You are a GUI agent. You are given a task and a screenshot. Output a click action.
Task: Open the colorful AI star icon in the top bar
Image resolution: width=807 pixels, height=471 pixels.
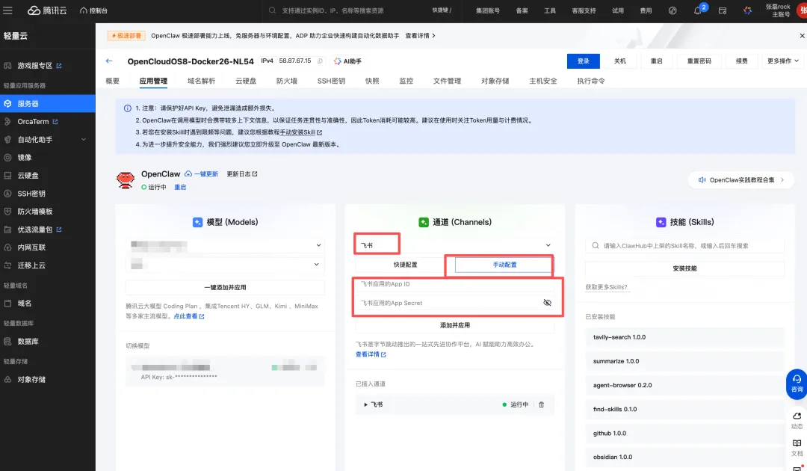747,10
